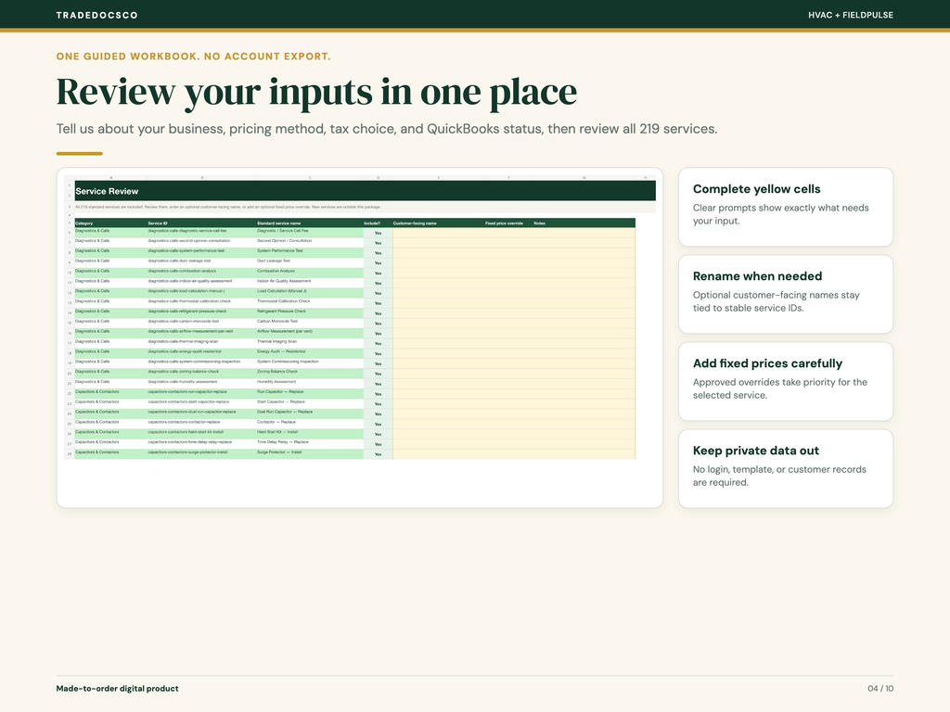950x712 pixels.
Task: Click 'Optional customer-facing names stay tied' description
Action: tap(777, 301)
